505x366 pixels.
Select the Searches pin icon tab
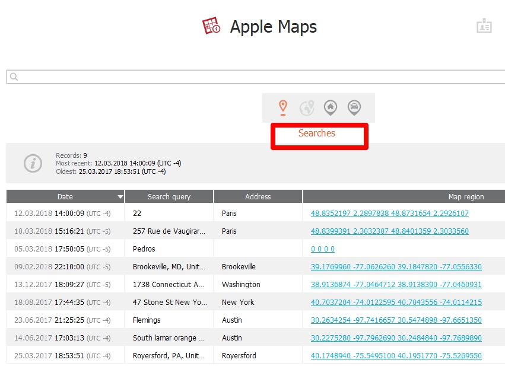pos(283,107)
